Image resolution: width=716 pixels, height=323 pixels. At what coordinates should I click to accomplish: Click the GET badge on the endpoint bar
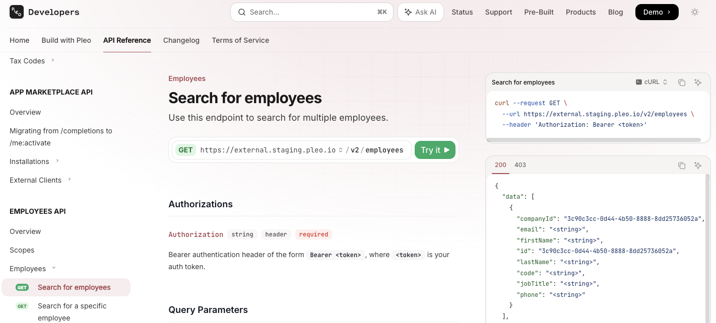(185, 150)
